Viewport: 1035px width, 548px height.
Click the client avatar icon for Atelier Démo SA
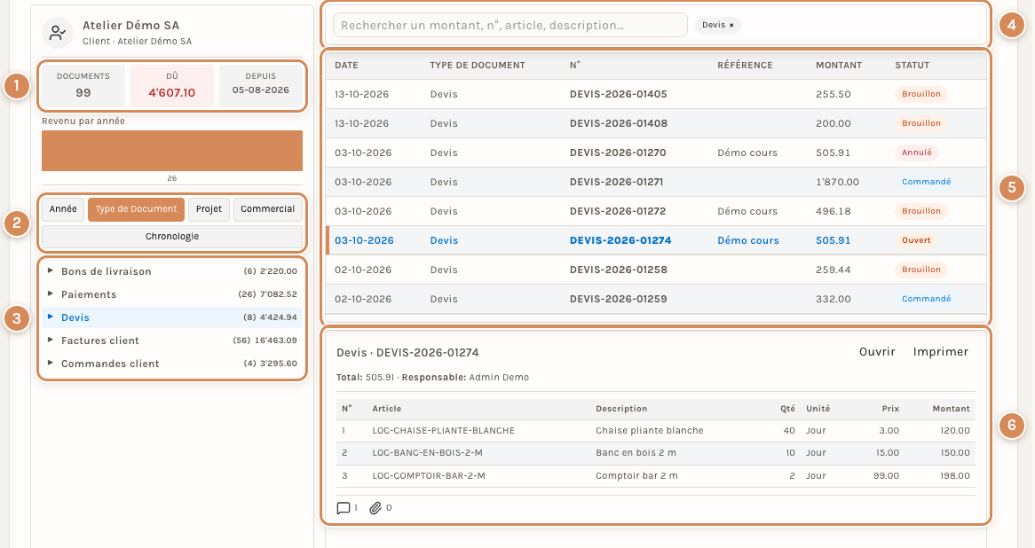click(58, 32)
